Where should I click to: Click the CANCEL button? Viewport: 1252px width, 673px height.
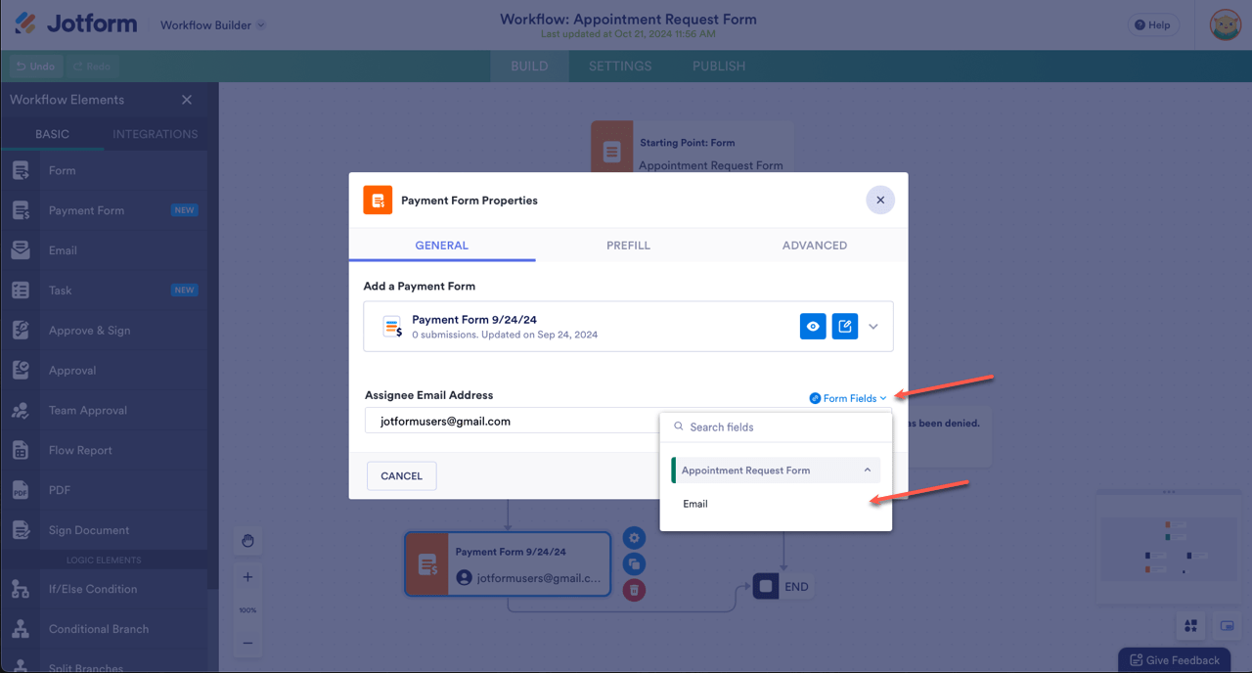402,476
